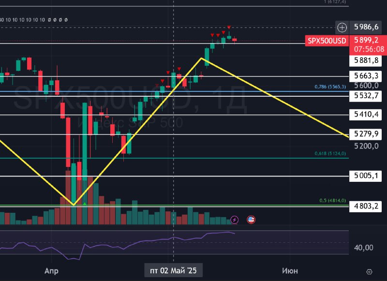Select the SPX500USD symbol price tag

[327, 41]
